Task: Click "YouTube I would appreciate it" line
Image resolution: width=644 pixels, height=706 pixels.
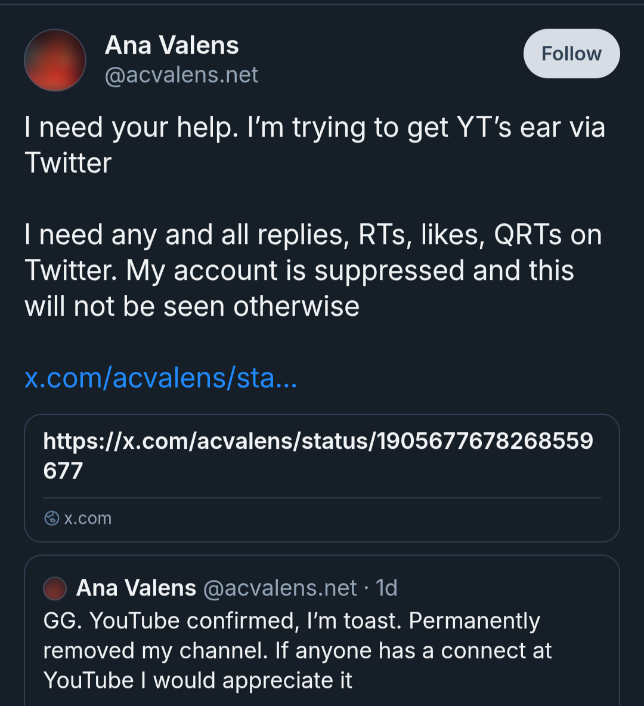Action: [x=197, y=681]
